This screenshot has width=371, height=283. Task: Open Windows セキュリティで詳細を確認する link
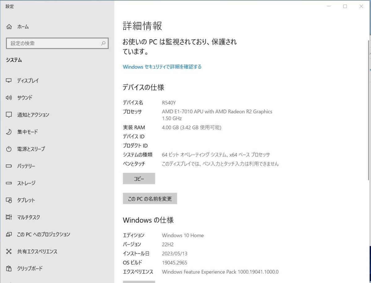coord(162,67)
